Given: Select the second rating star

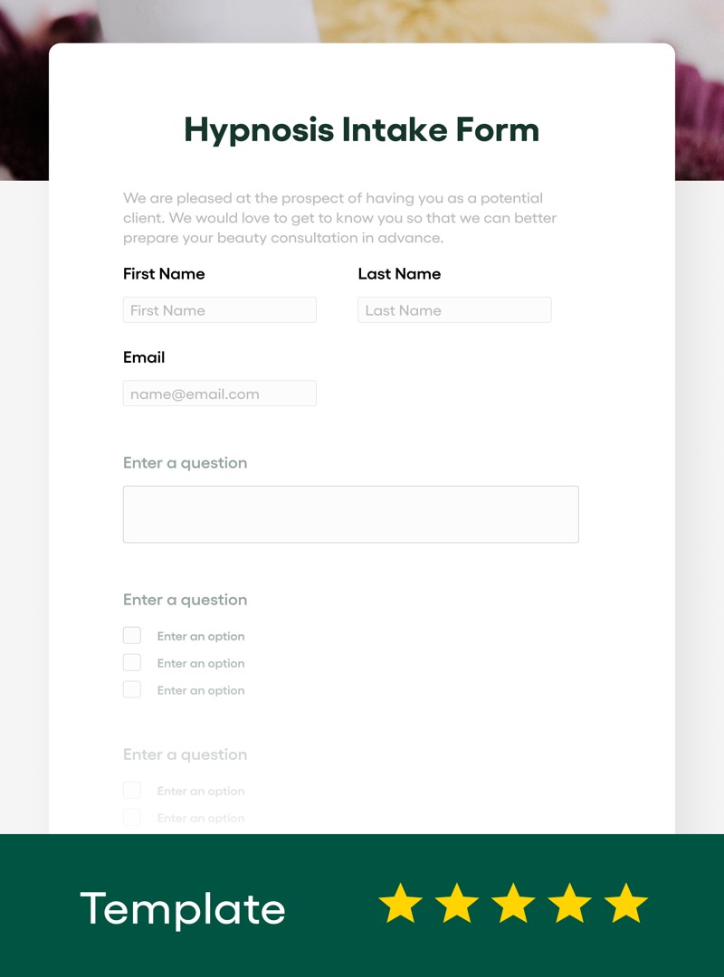Looking at the screenshot, I should tap(459, 903).
